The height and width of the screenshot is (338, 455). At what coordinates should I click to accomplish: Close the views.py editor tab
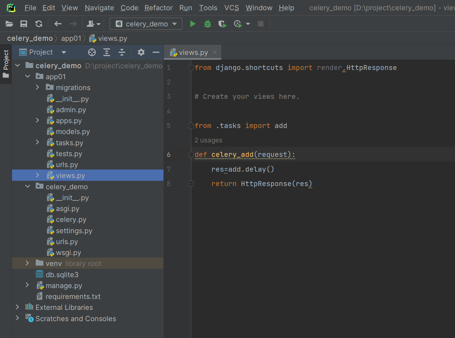[x=214, y=52]
